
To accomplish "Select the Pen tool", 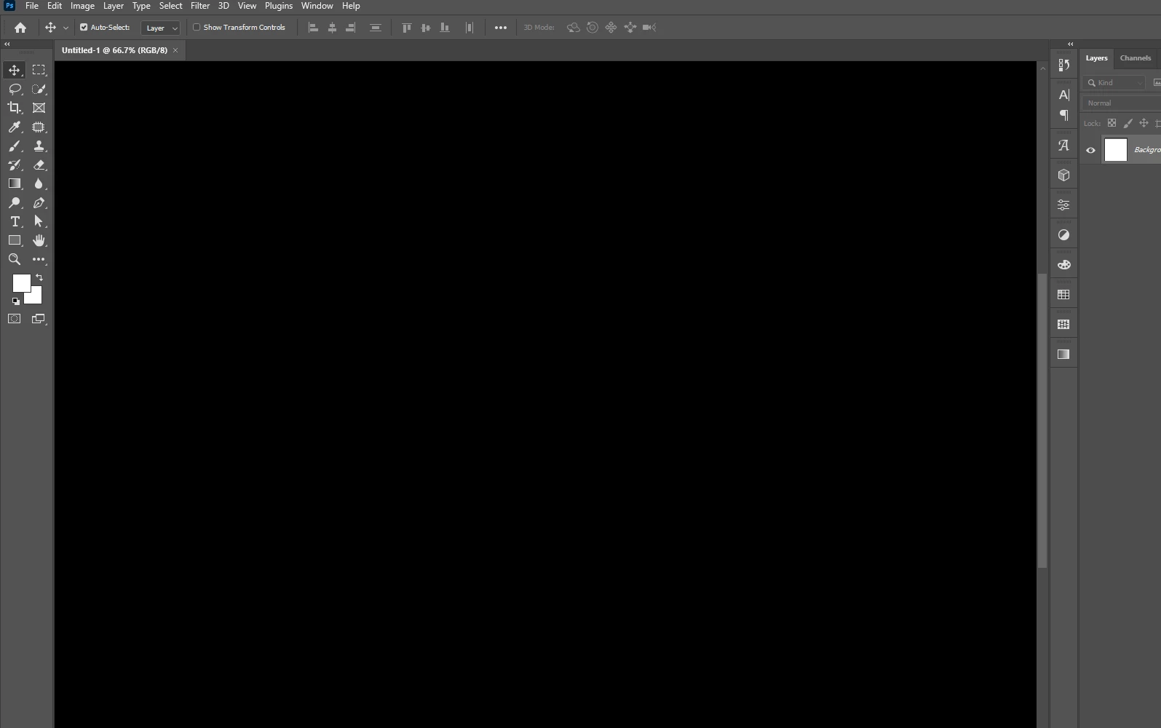I will pos(39,202).
